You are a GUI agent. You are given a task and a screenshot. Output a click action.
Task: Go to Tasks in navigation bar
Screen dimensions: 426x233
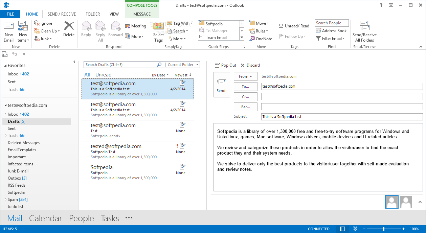coord(110,218)
